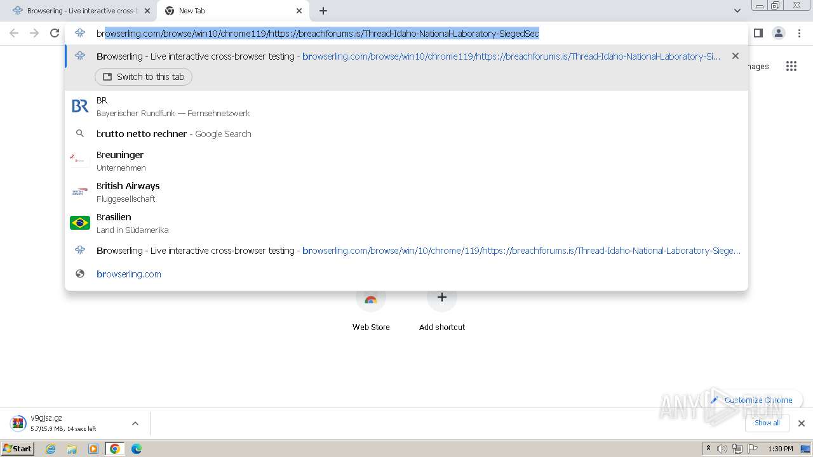The image size is (813, 457).
Task: Click the BR logo icon
Action: 80,106
